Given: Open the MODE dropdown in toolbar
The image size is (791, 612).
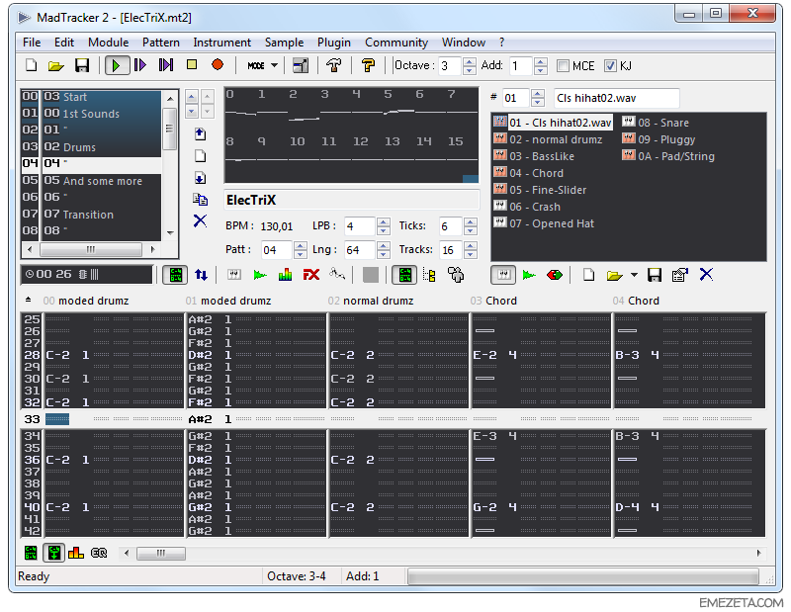Looking at the screenshot, I should click(262, 65).
